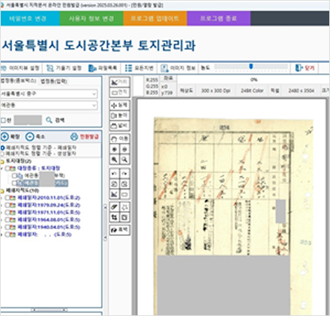330x316 pixels.
Task: Select the crop tool icon
Action: click(115, 217)
